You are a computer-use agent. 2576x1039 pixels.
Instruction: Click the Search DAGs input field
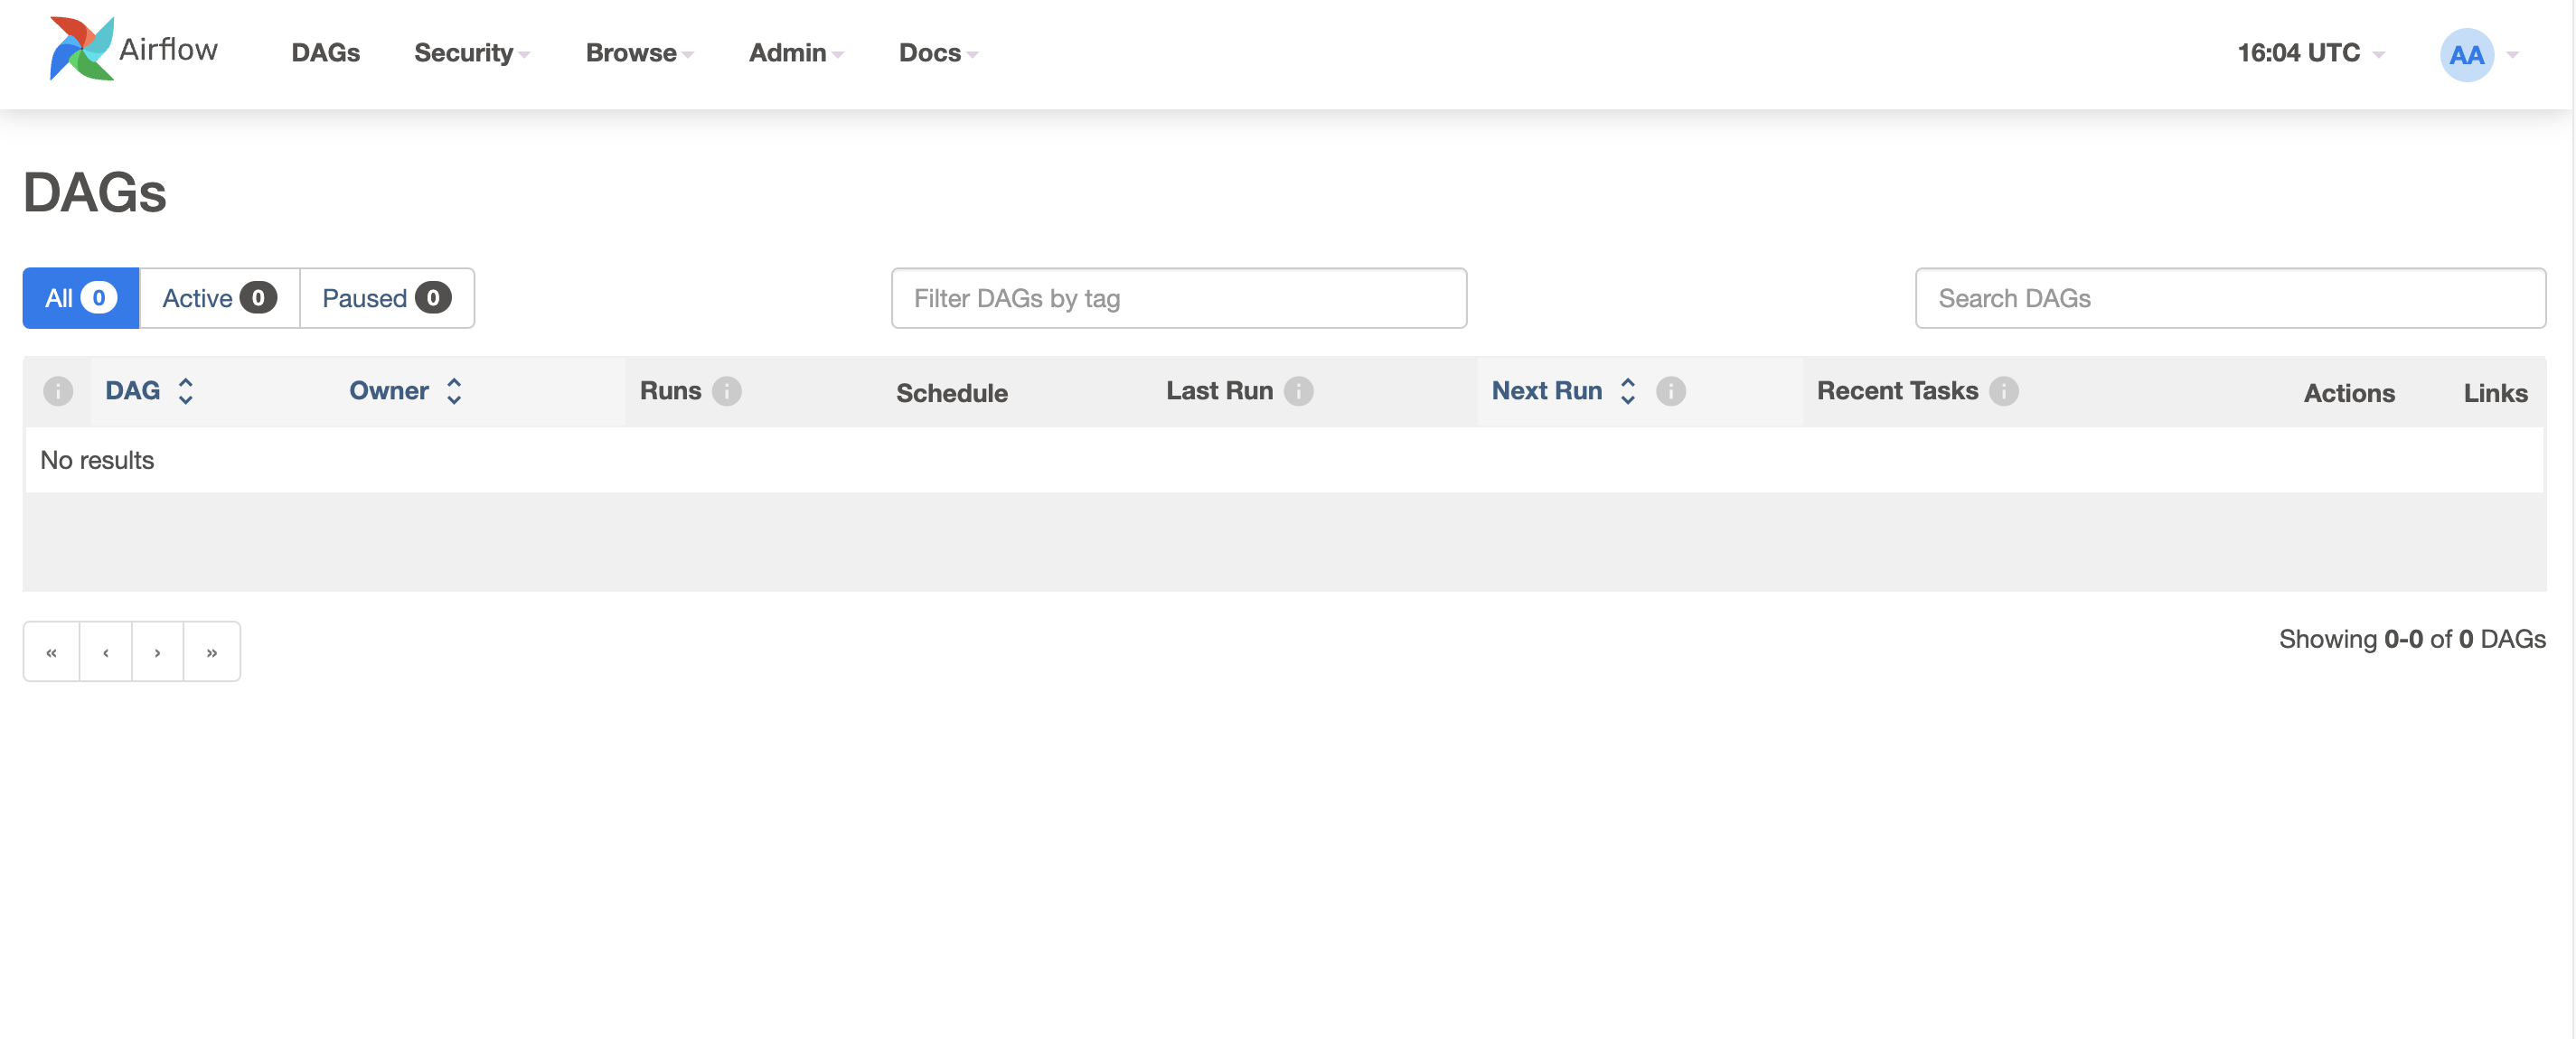pyautogui.click(x=2229, y=298)
